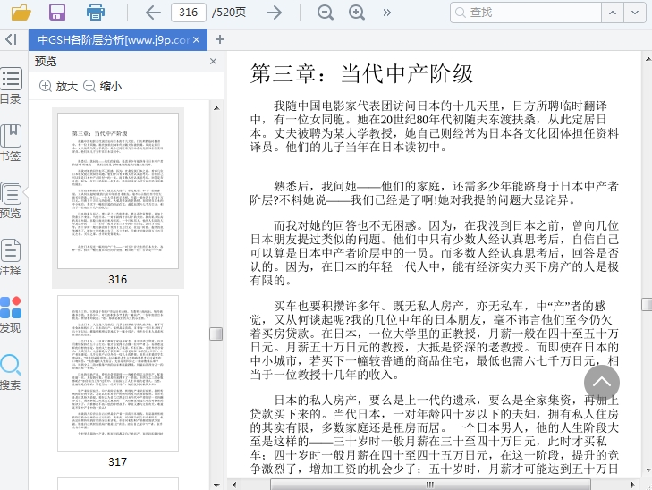This screenshot has height=490, width=652.
Task: Click the paragraph starting 而我对她的回答
Action: (435, 253)
